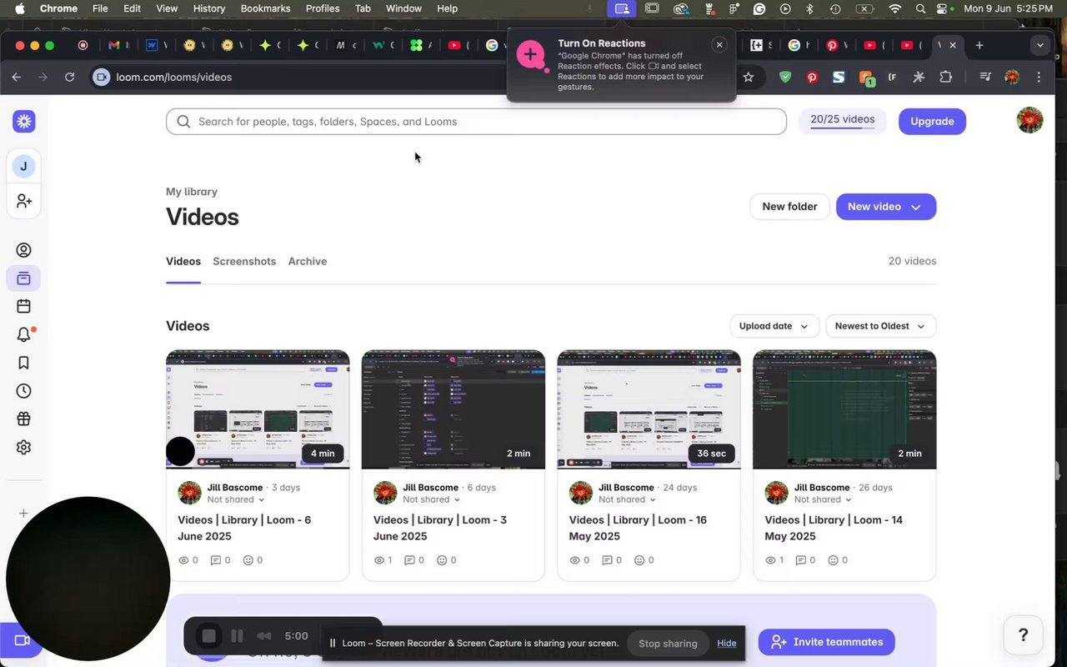
Task: Click the camera record button at bottom left
Action: [21, 640]
